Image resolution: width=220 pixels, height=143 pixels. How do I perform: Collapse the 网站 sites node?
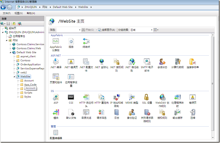tap(7, 40)
